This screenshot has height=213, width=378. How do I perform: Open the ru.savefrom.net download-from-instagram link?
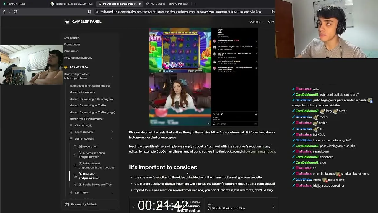tap(202, 135)
